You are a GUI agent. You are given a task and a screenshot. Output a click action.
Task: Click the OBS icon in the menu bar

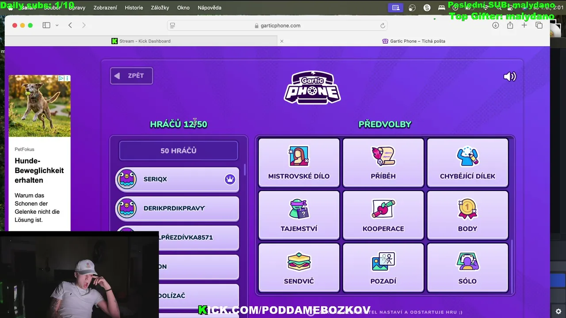pyautogui.click(x=412, y=8)
